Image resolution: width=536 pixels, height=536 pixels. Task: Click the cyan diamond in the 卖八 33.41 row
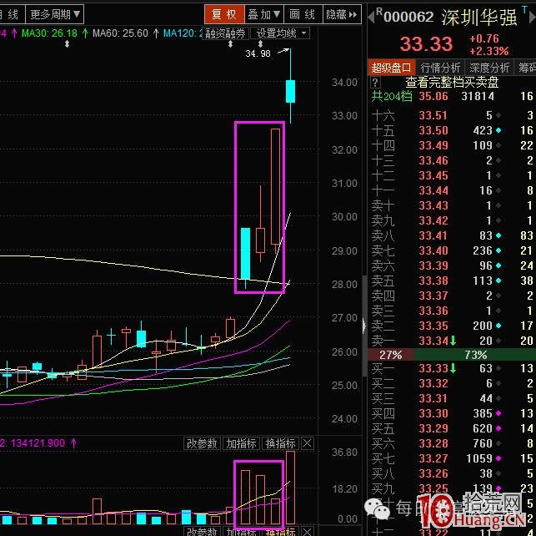[x=498, y=235]
